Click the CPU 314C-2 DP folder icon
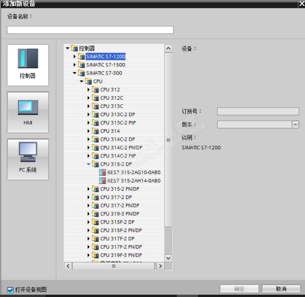 [95, 139]
